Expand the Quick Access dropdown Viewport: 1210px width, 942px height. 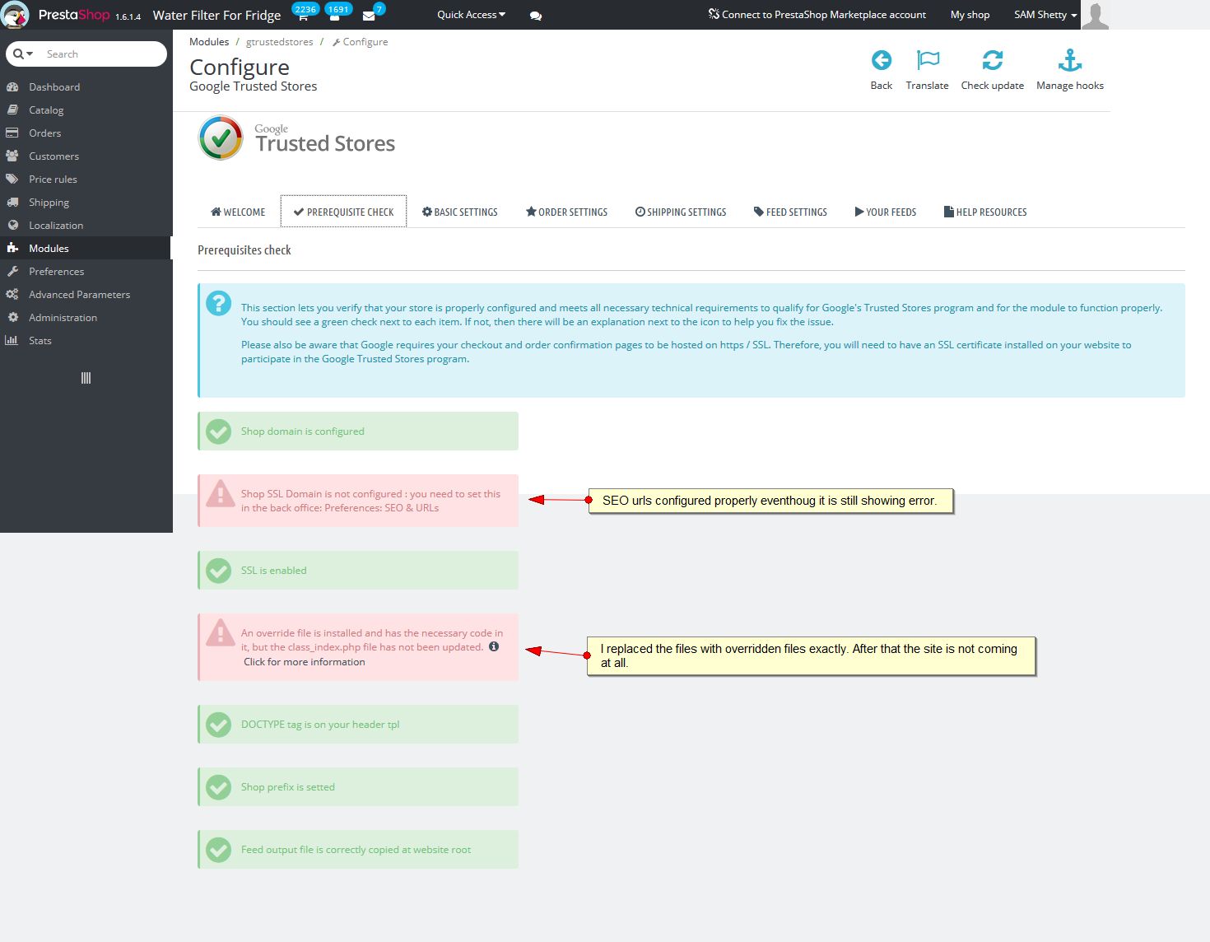[x=471, y=15]
